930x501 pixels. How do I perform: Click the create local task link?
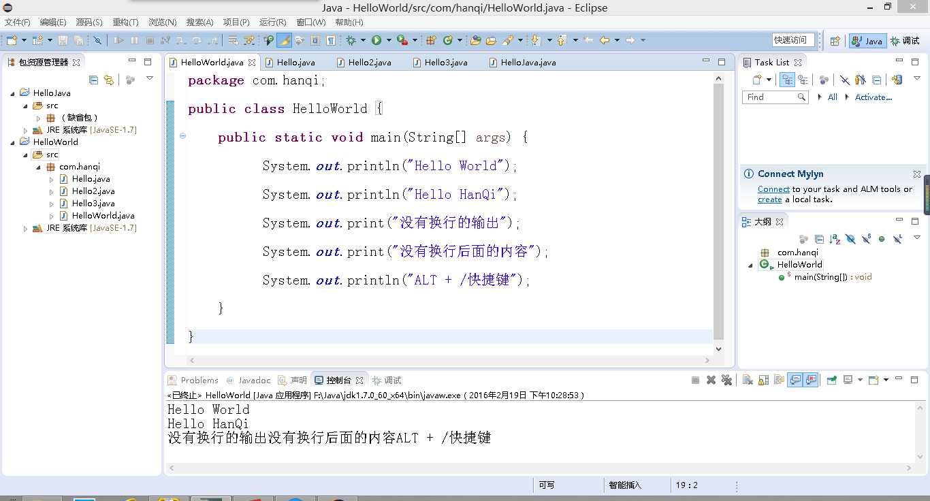pos(769,199)
